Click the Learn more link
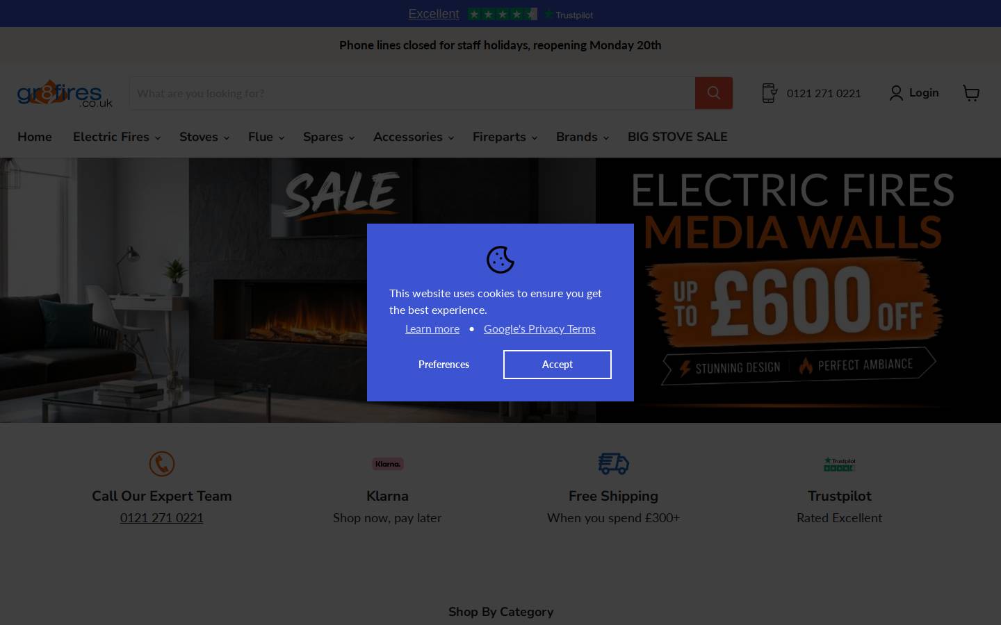 point(432,328)
